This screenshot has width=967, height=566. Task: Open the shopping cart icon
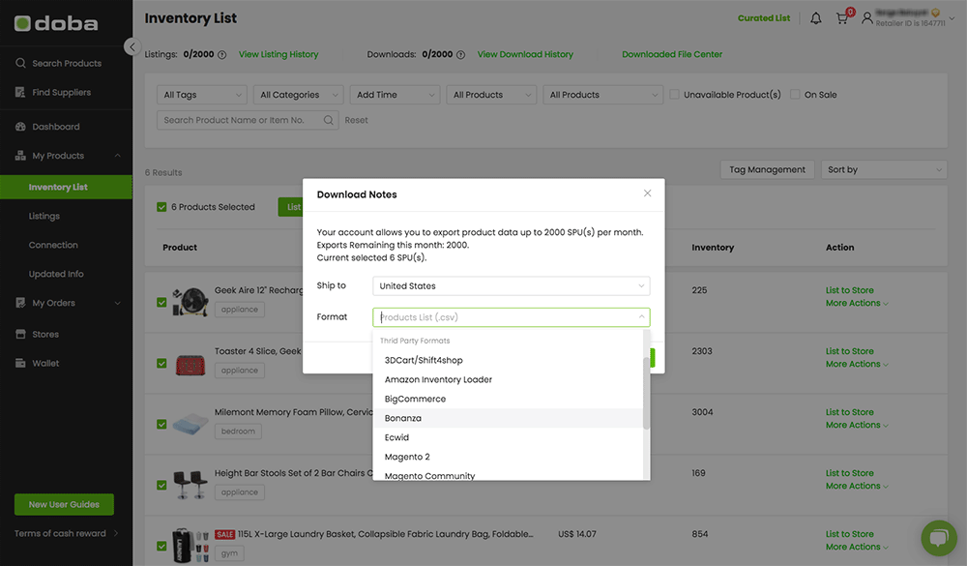pos(842,18)
